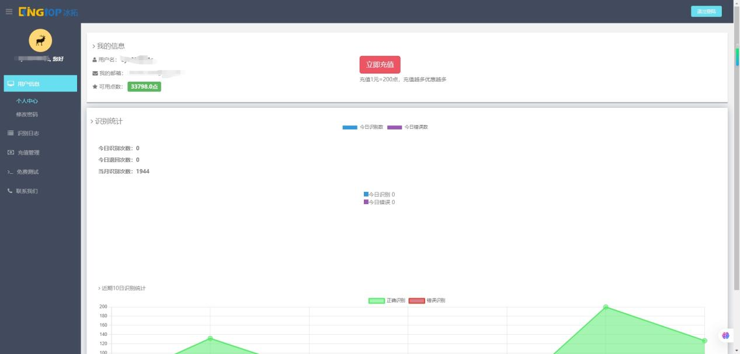Go to the 个人中心 submenu item
Viewport: 740px width, 354px height.
coord(27,101)
